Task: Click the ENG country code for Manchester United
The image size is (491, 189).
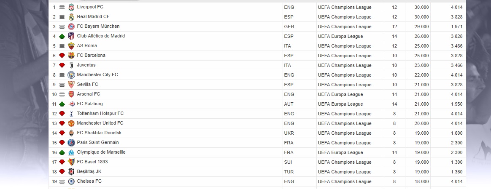Action: click(289, 123)
